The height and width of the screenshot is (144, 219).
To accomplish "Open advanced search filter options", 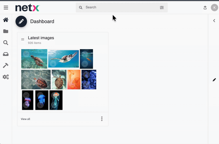I will 162,8.
